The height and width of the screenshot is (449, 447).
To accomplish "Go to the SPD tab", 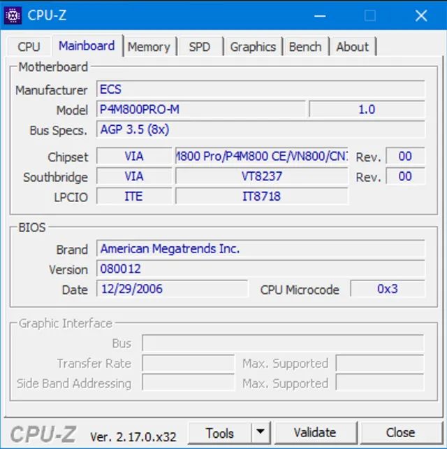I will (x=200, y=47).
